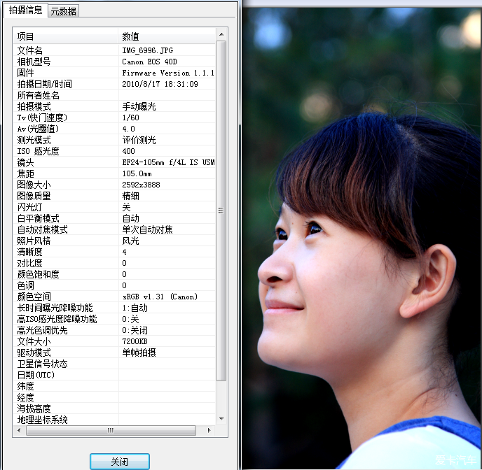The height and width of the screenshot is (470, 482).
Task: Select the 色调 row label
Action: tap(25, 285)
